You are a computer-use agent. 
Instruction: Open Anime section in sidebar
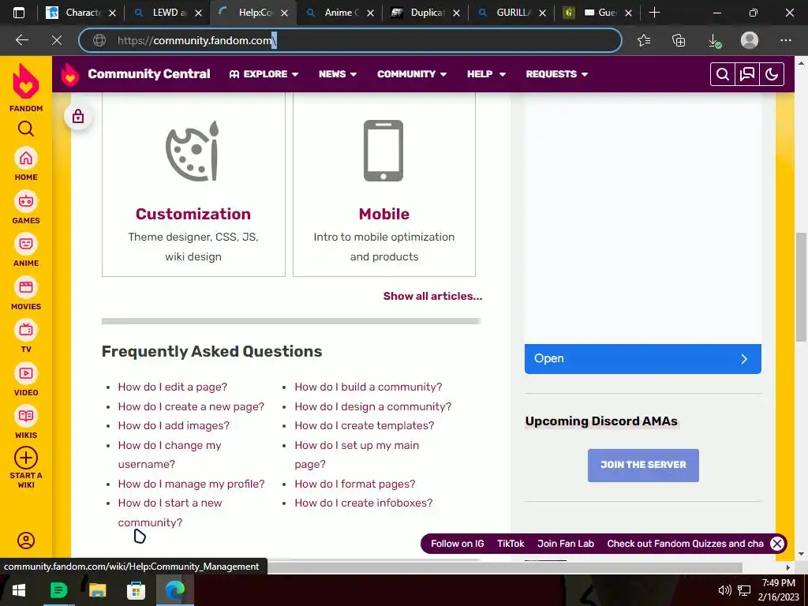pos(26,250)
